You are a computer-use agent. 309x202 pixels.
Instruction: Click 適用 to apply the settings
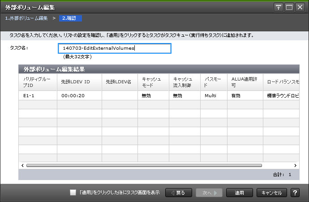pos(240,193)
